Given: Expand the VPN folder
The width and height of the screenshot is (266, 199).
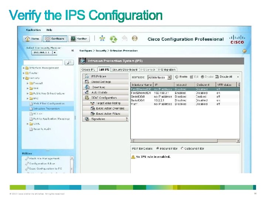Looking at the screenshot, I should click(x=28, y=88).
